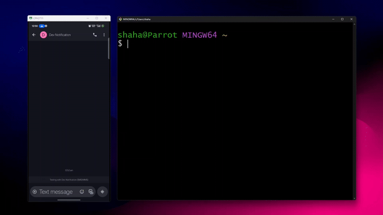The width and height of the screenshot is (383, 215).
Task: Click the Git Bash icon in the MINGW64 title bar
Action: pyautogui.click(x=120, y=19)
